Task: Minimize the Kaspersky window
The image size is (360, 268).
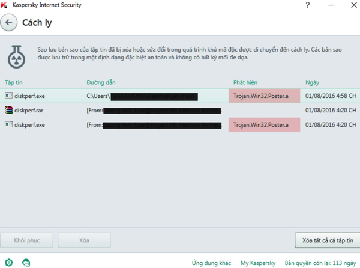Action: tap(331, 5)
